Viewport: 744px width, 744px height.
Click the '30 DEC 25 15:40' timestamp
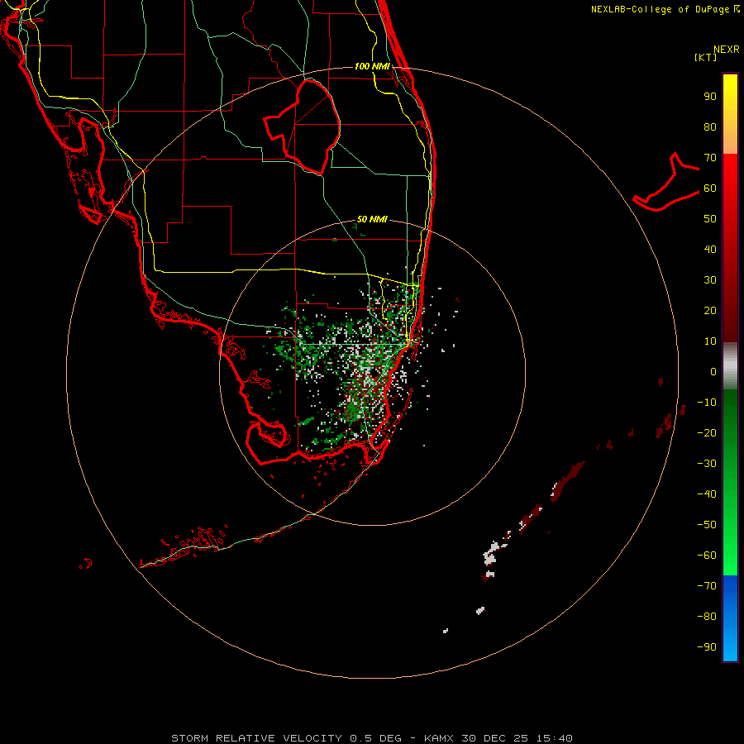(x=516, y=738)
